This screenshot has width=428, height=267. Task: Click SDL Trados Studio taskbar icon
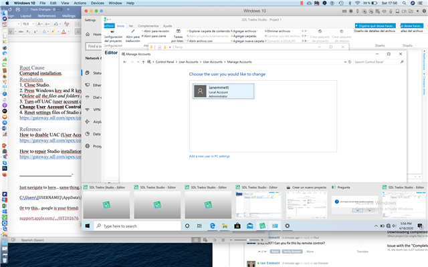[262, 226]
